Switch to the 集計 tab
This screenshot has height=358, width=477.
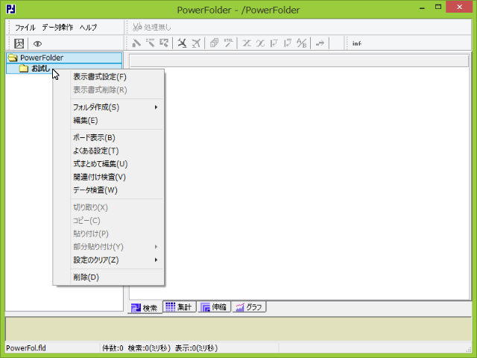(179, 307)
